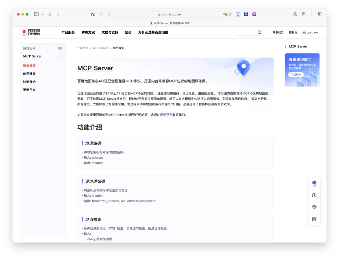
Task: Click the 开发文档 breadcrumb
Action: (x=82, y=48)
